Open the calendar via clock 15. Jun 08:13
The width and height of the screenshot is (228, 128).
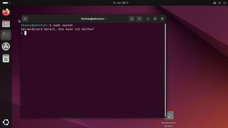point(120,3)
